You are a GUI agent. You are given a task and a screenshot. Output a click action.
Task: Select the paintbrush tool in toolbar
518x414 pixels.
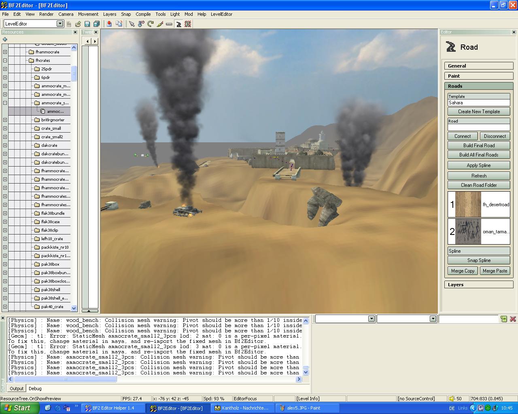pos(159,24)
